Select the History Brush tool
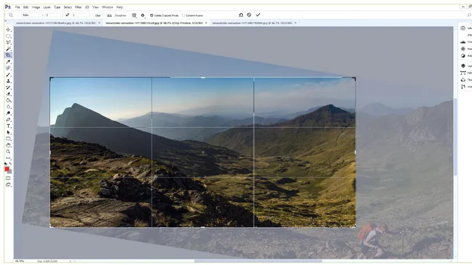Image resolution: width=472 pixels, height=265 pixels. pos(8,87)
